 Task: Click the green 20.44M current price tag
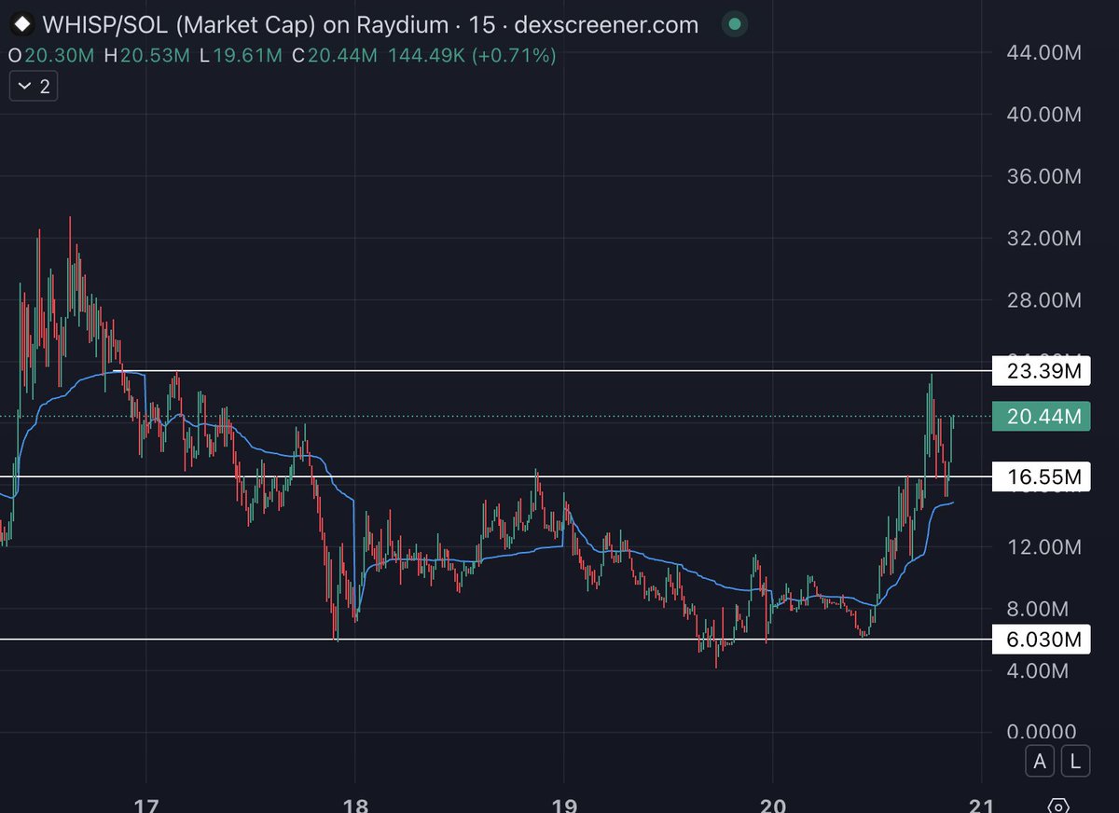[1041, 417]
